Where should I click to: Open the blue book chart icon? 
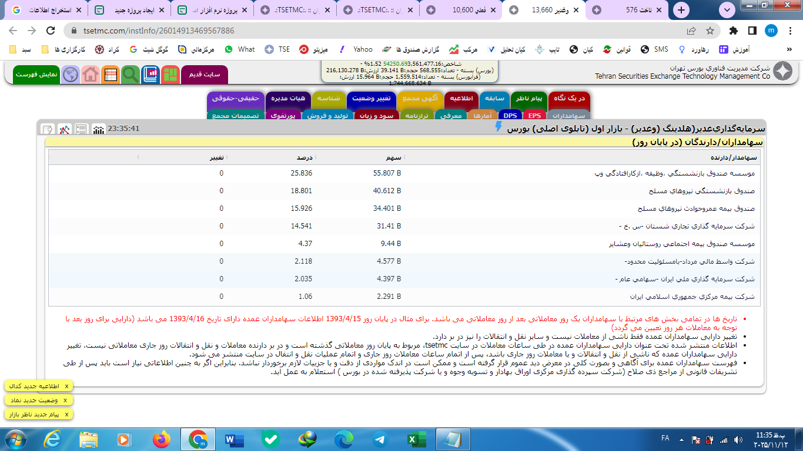click(150, 75)
